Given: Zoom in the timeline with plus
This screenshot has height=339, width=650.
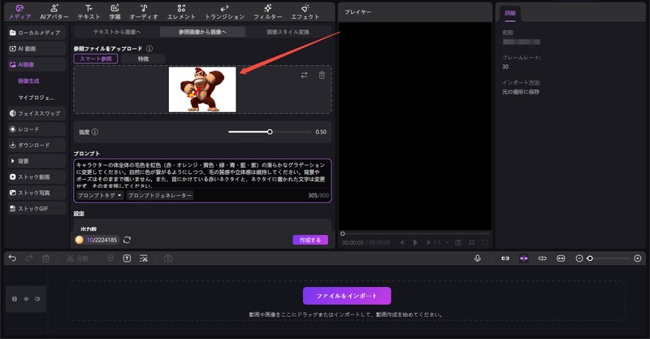Looking at the screenshot, I should click(638, 259).
